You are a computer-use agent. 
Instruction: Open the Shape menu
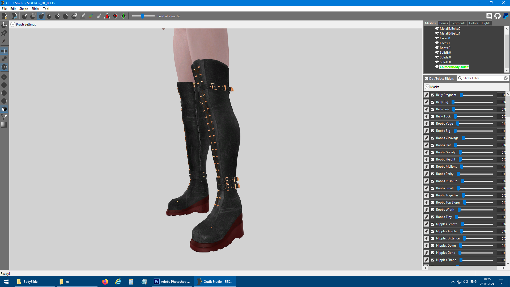coord(23,9)
